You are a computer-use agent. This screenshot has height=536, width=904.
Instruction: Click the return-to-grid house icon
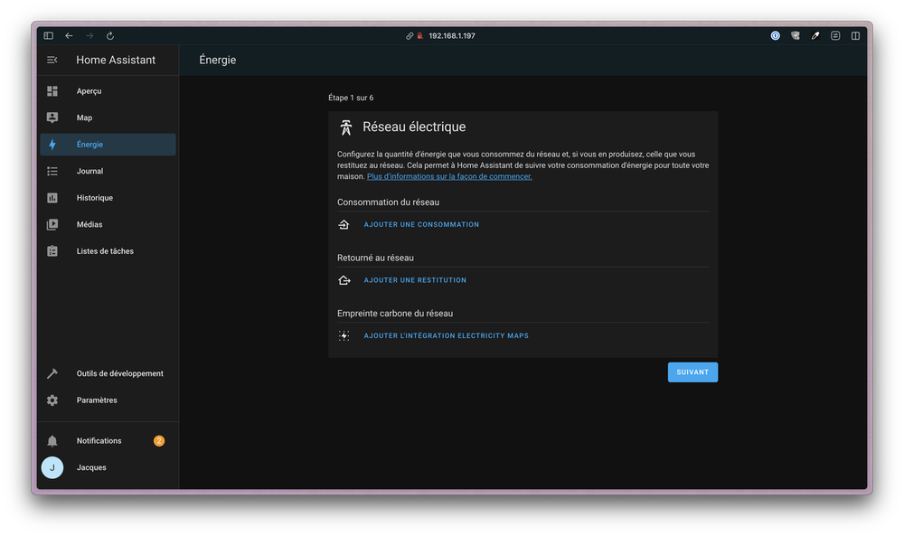pyautogui.click(x=344, y=280)
